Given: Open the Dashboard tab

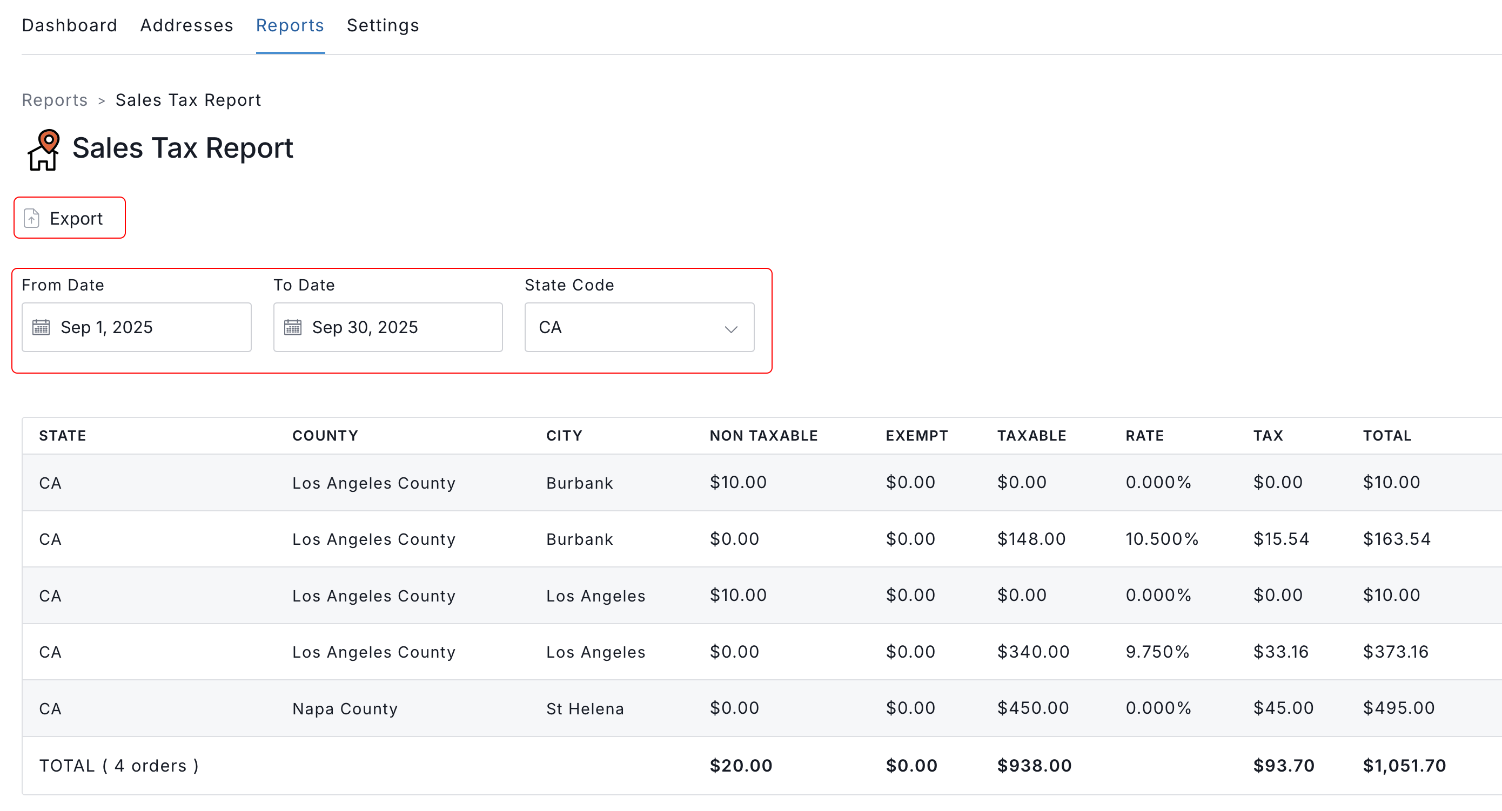Looking at the screenshot, I should click(69, 25).
